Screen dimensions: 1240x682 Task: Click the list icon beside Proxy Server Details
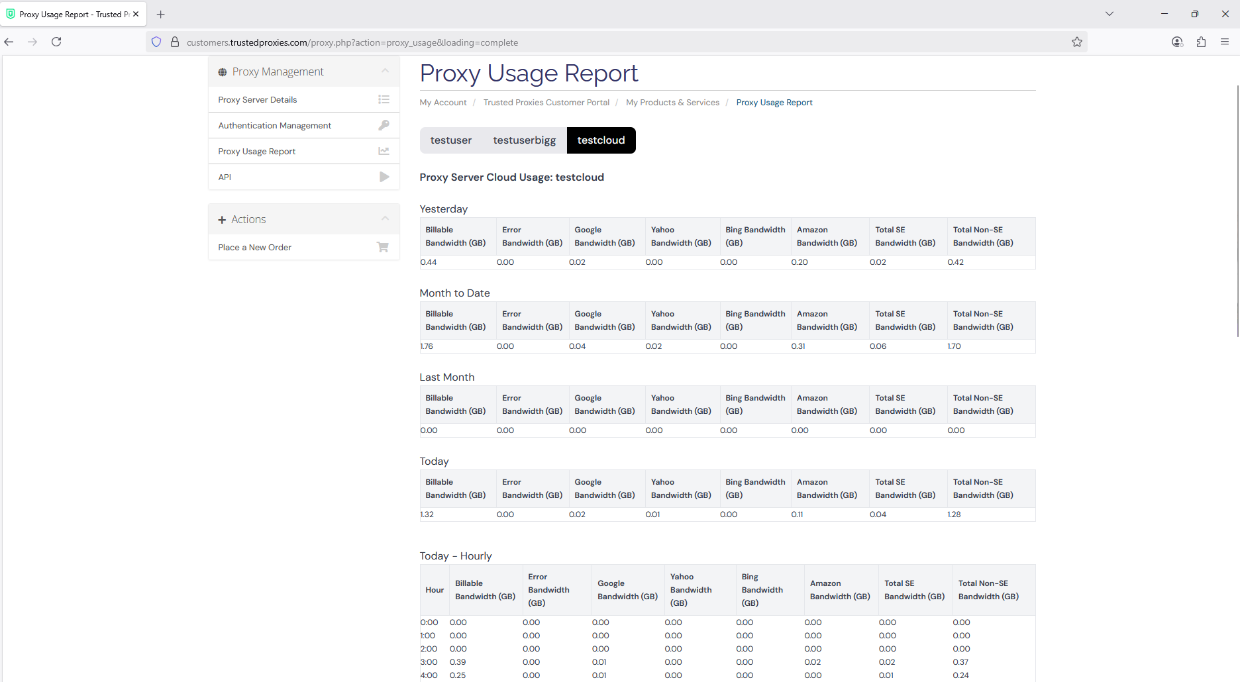pos(384,99)
